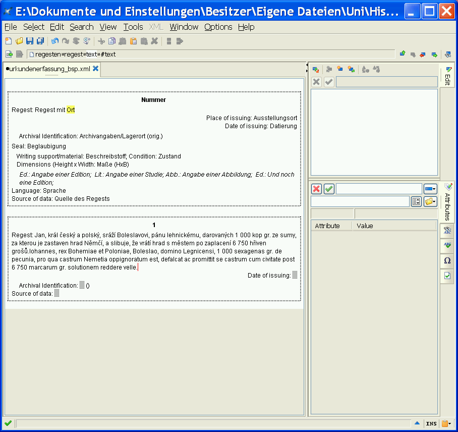Open the blue remove-attribute dropdown
The image size is (458, 432).
[x=430, y=189]
